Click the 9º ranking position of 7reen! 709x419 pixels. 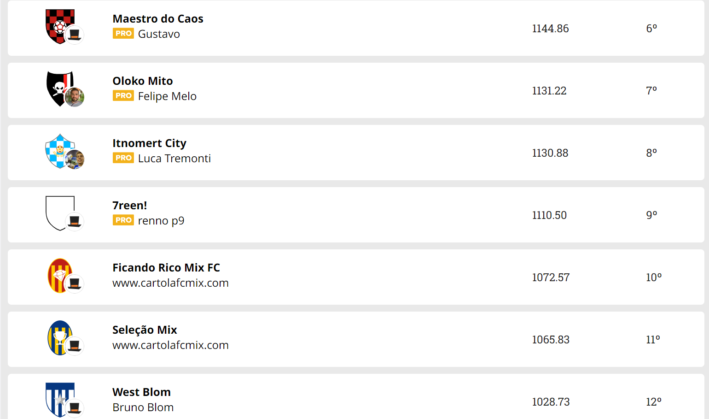point(651,215)
